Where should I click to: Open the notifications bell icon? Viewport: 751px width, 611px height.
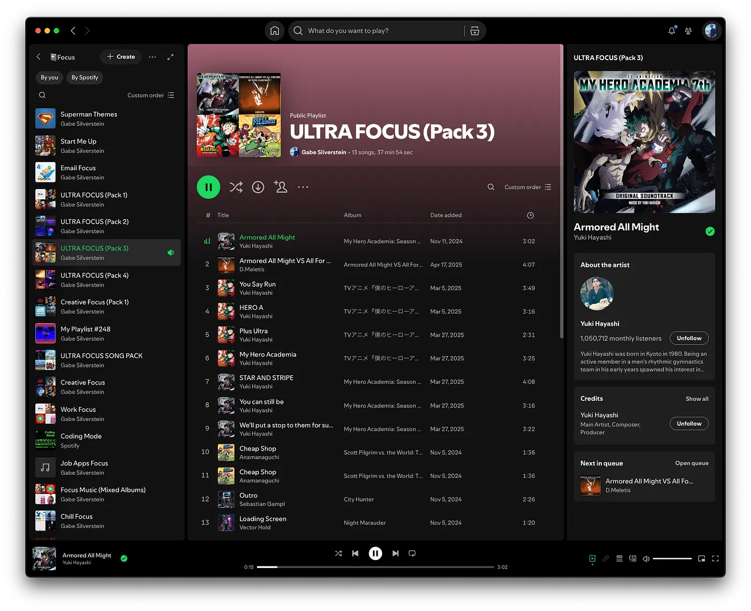tap(672, 31)
